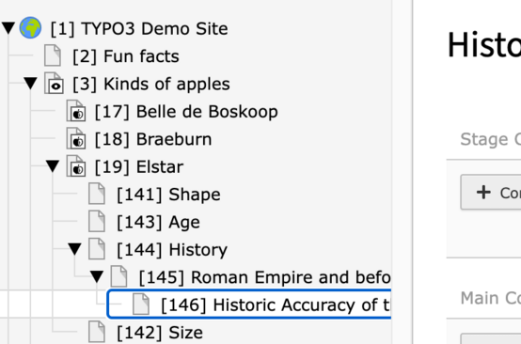
Task: Select the [142] Size page
Action: 160,333
